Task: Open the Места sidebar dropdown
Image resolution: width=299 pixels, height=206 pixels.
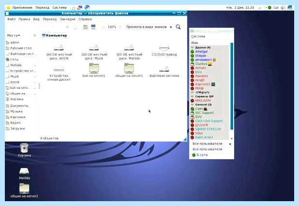Action: (x=14, y=35)
